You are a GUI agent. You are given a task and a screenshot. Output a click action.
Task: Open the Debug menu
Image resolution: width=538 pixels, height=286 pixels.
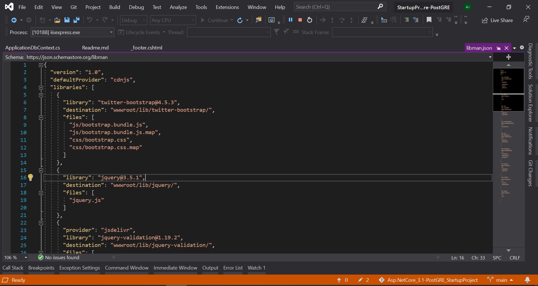pyautogui.click(x=136, y=7)
